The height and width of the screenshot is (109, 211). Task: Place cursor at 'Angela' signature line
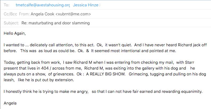(x=10, y=103)
